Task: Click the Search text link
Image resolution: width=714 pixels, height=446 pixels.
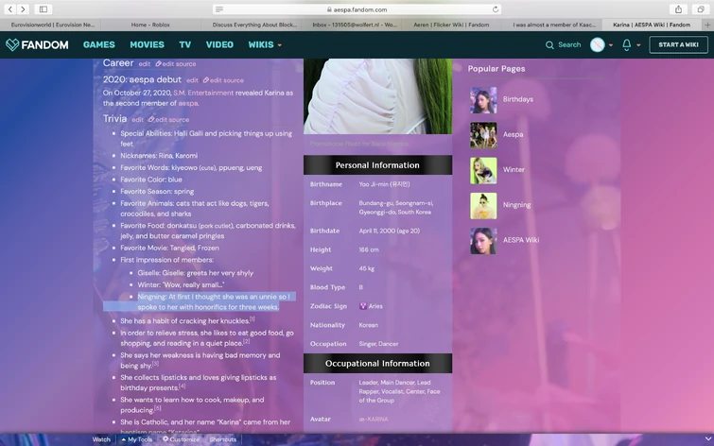Action: click(x=569, y=44)
